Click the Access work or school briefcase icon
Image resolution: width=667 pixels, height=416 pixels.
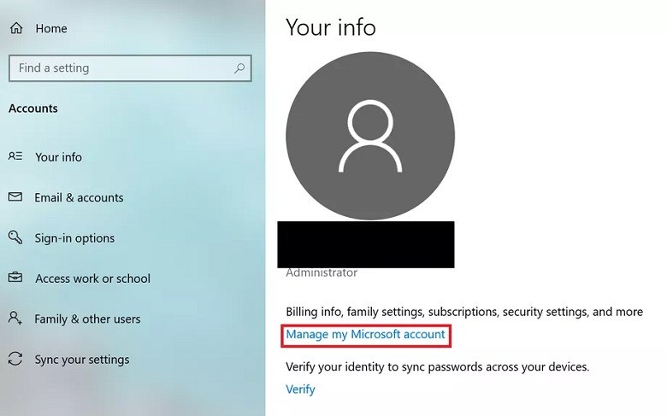[x=15, y=278]
